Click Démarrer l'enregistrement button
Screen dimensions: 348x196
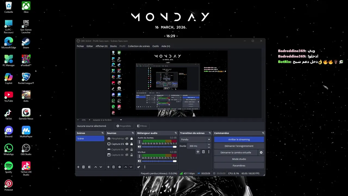tap(239, 146)
